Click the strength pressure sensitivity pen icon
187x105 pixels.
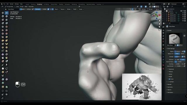tap(48, 9)
